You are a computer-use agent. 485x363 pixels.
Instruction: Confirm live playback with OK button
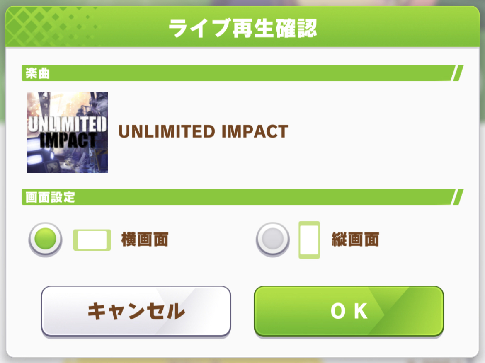pos(349,311)
